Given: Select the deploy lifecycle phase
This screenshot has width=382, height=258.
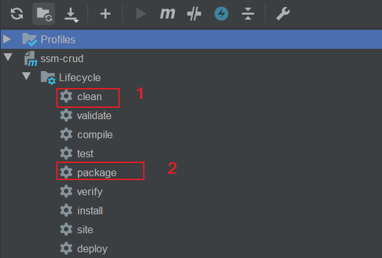Looking at the screenshot, I should (92, 249).
